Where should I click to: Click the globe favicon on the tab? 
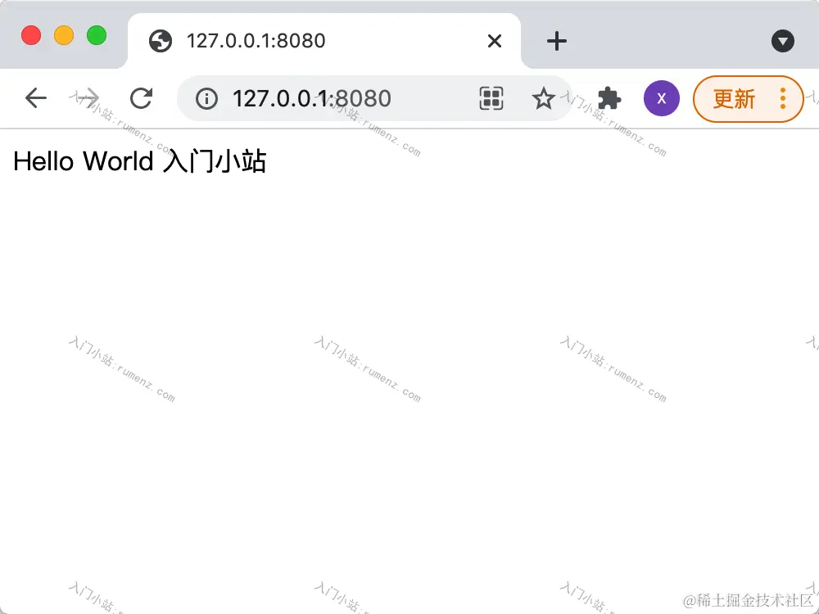(161, 41)
